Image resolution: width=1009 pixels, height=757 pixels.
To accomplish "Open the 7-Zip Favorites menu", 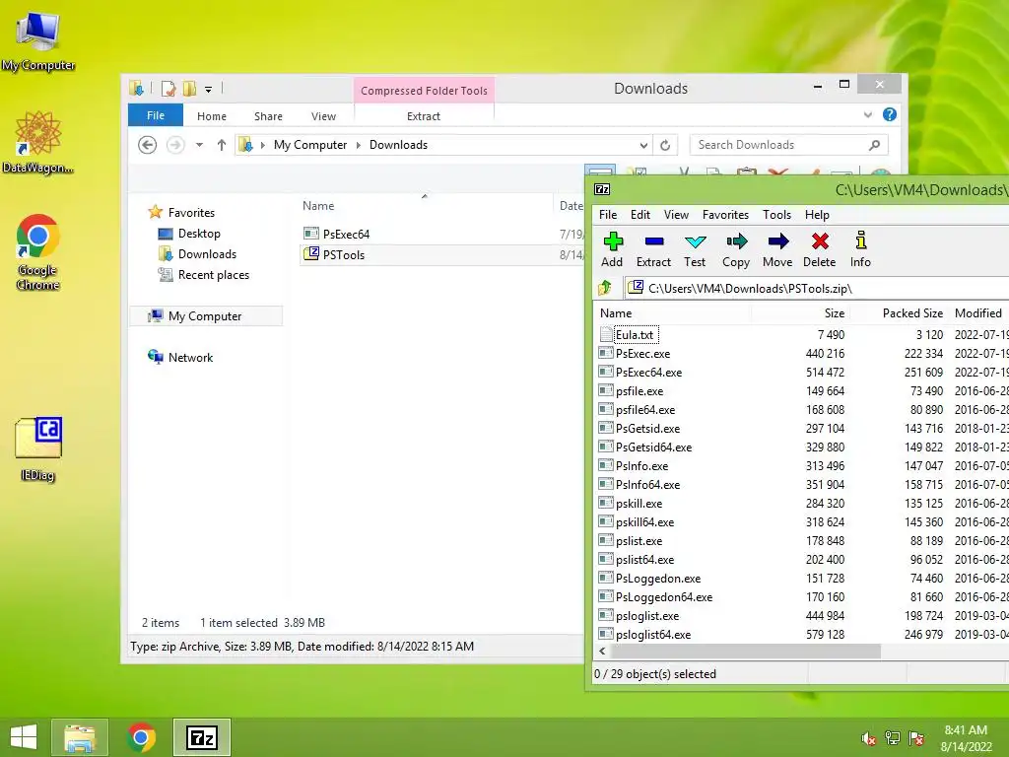I will point(725,214).
